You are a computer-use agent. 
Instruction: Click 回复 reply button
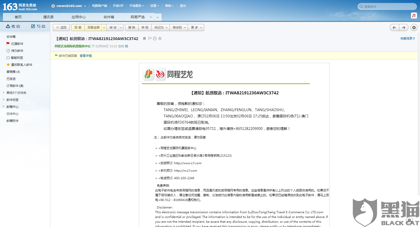78,28
